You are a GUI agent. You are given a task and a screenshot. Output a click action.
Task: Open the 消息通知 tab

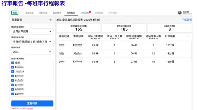pyautogui.click(x=85, y=13)
